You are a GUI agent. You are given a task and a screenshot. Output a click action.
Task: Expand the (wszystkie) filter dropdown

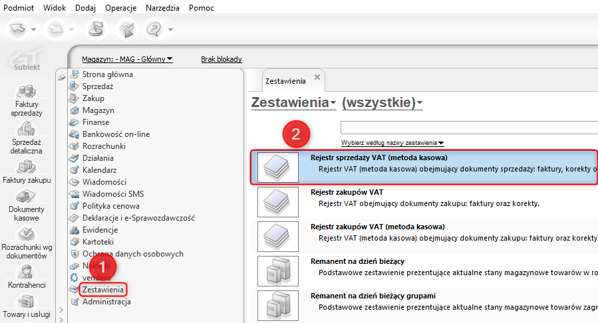pos(382,102)
